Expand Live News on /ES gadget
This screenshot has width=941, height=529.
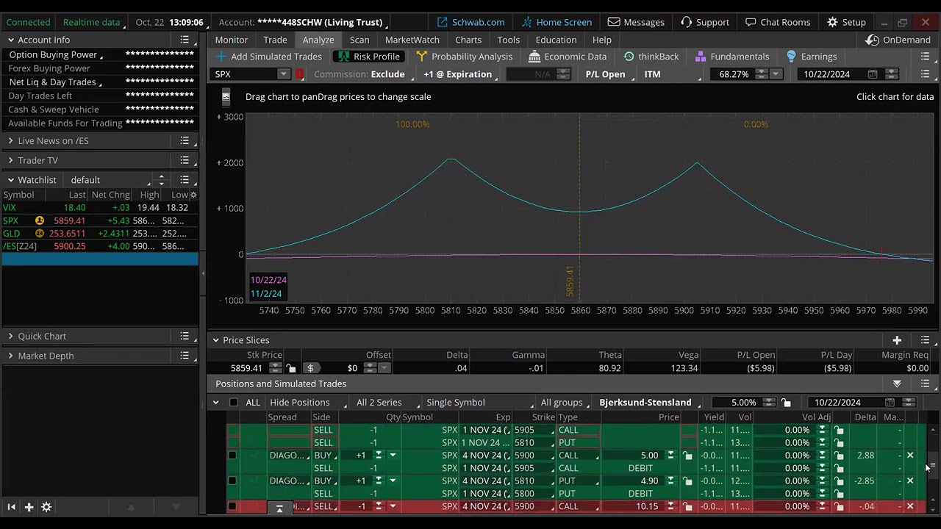pos(11,140)
